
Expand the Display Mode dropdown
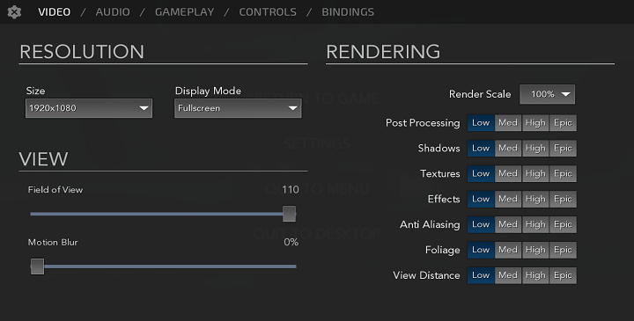click(x=238, y=108)
